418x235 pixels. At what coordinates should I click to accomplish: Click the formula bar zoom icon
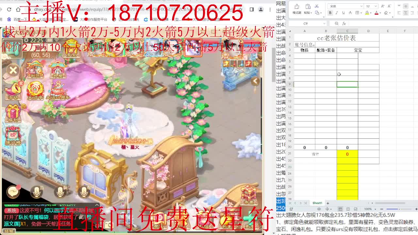337,23
